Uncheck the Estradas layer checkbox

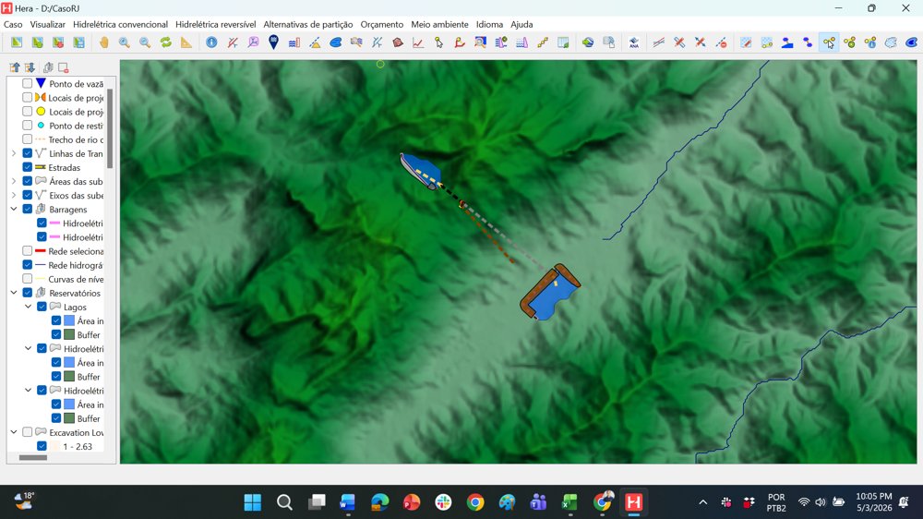[x=27, y=167]
